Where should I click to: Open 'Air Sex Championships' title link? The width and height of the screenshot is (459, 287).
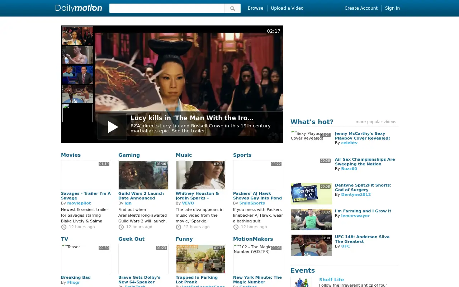[365, 162]
